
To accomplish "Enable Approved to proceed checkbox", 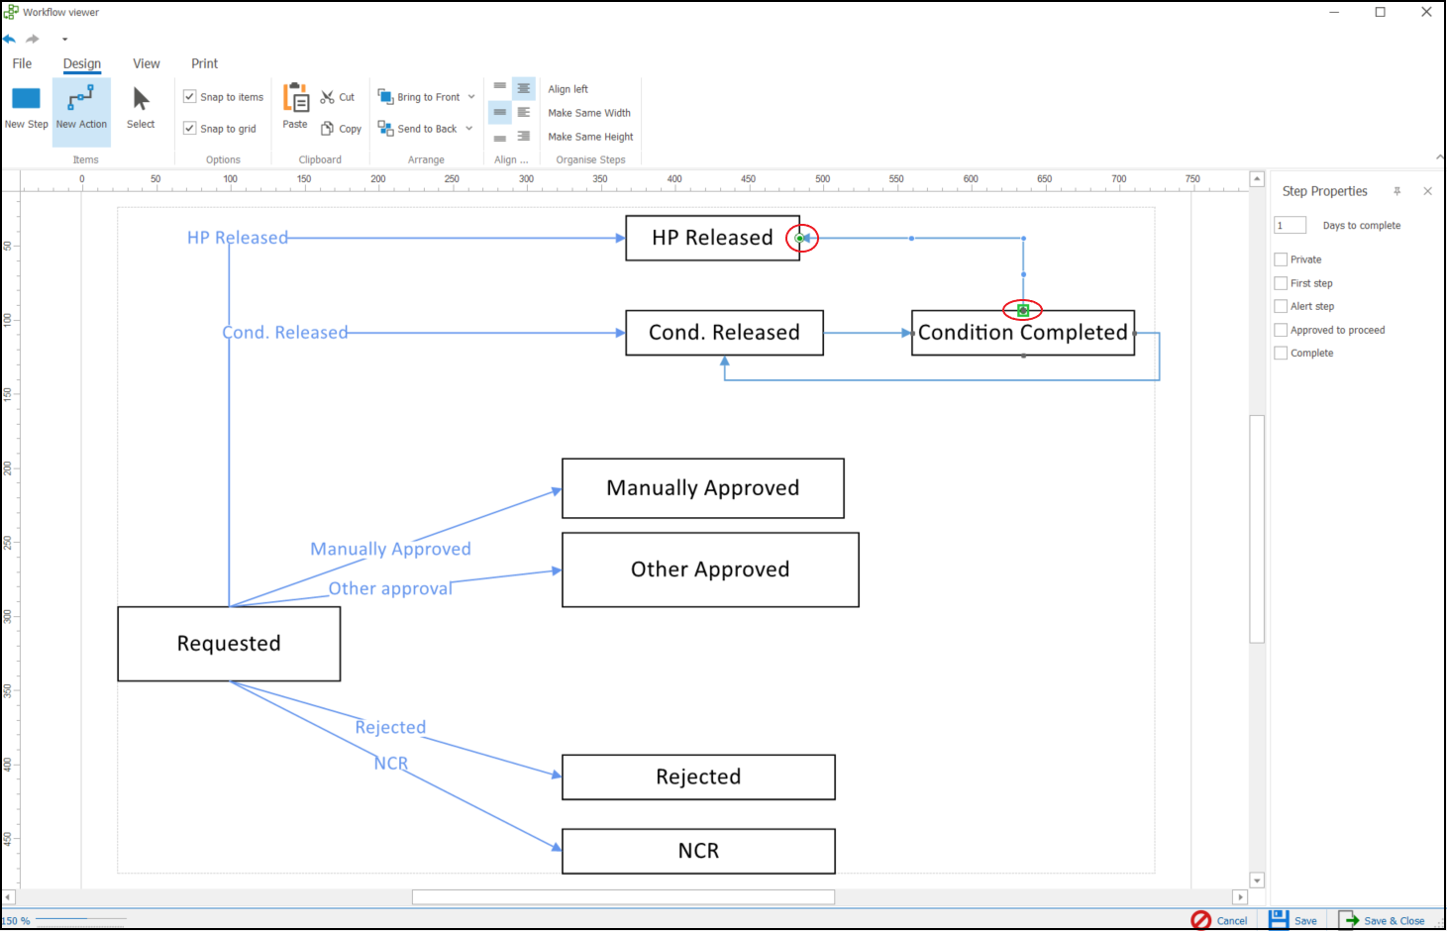I will click(1281, 330).
